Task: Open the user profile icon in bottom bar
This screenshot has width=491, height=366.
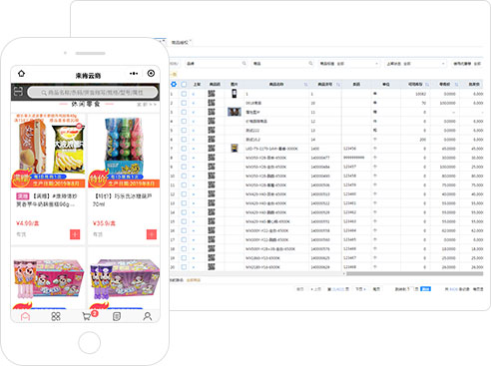Action: (x=148, y=316)
